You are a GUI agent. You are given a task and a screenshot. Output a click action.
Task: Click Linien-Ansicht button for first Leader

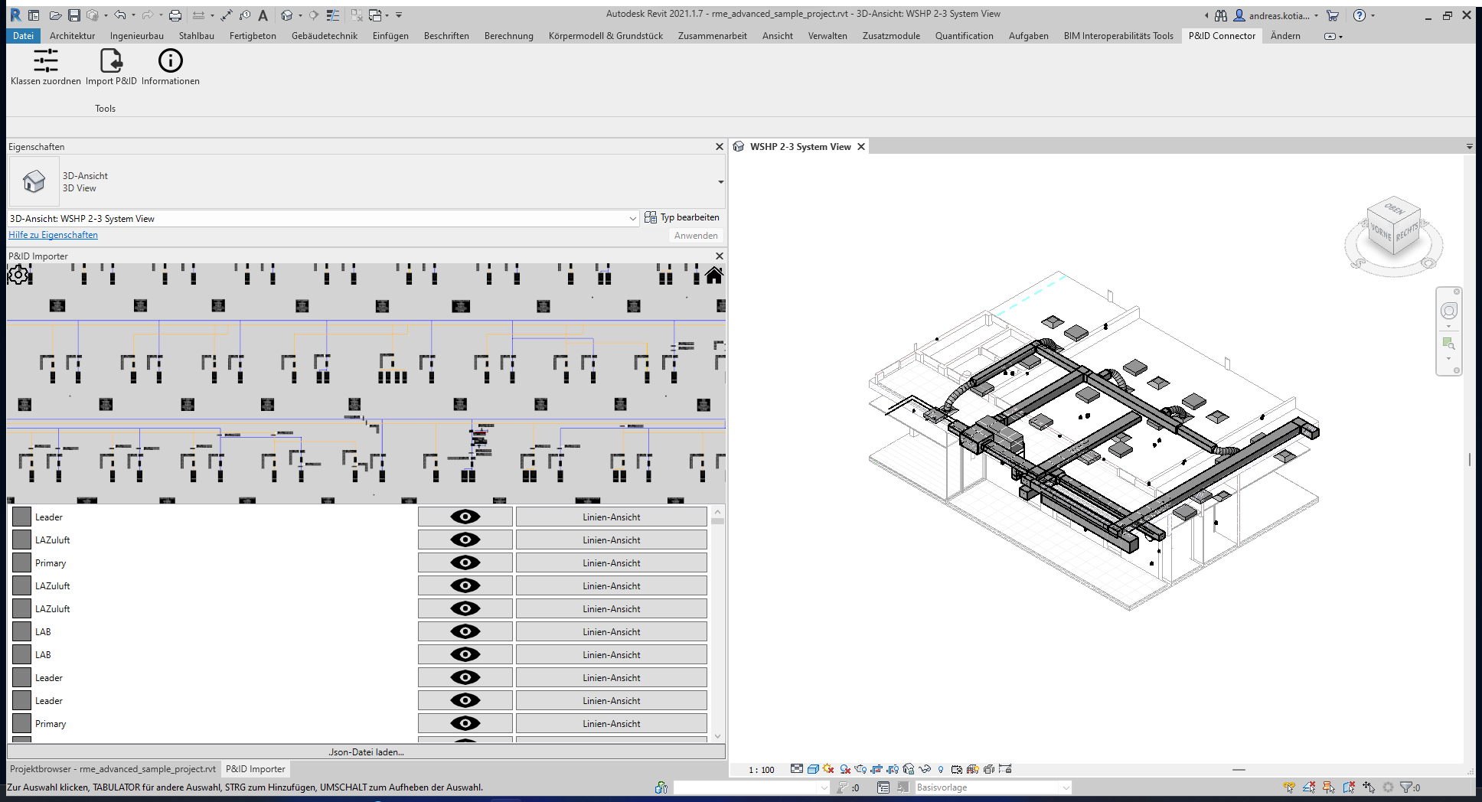(611, 517)
